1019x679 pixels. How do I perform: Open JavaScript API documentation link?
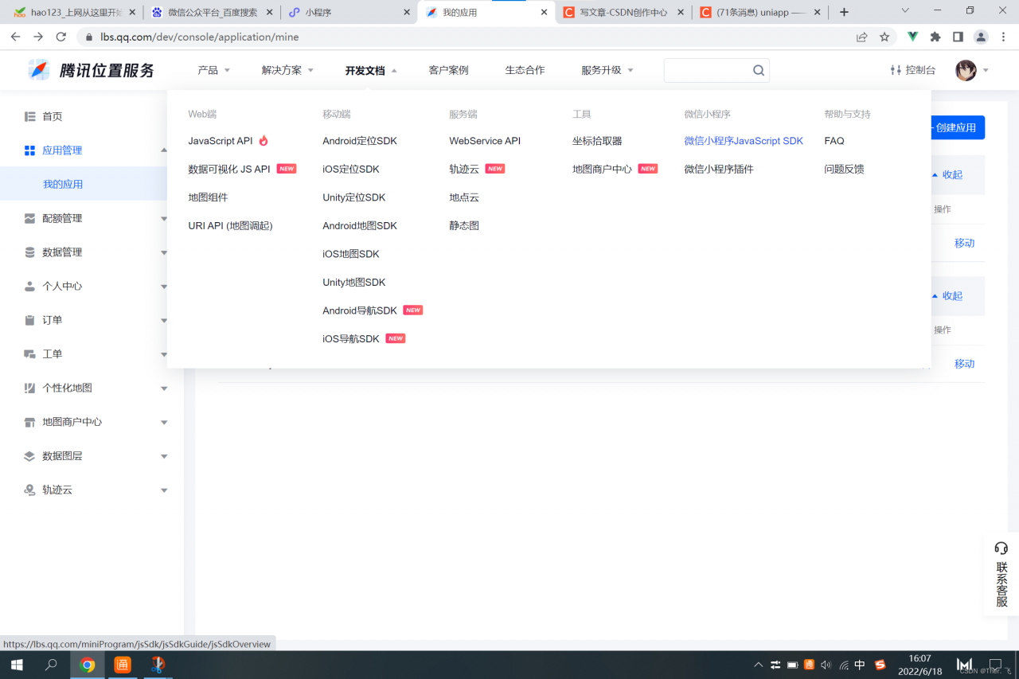(x=221, y=141)
